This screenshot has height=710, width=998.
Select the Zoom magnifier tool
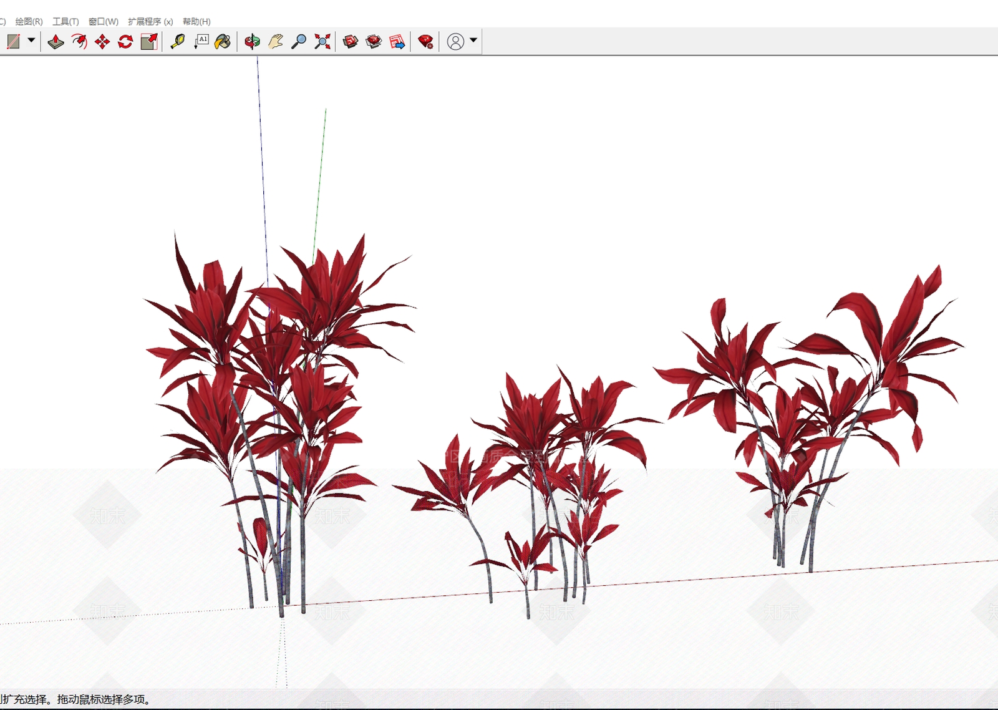(x=299, y=42)
